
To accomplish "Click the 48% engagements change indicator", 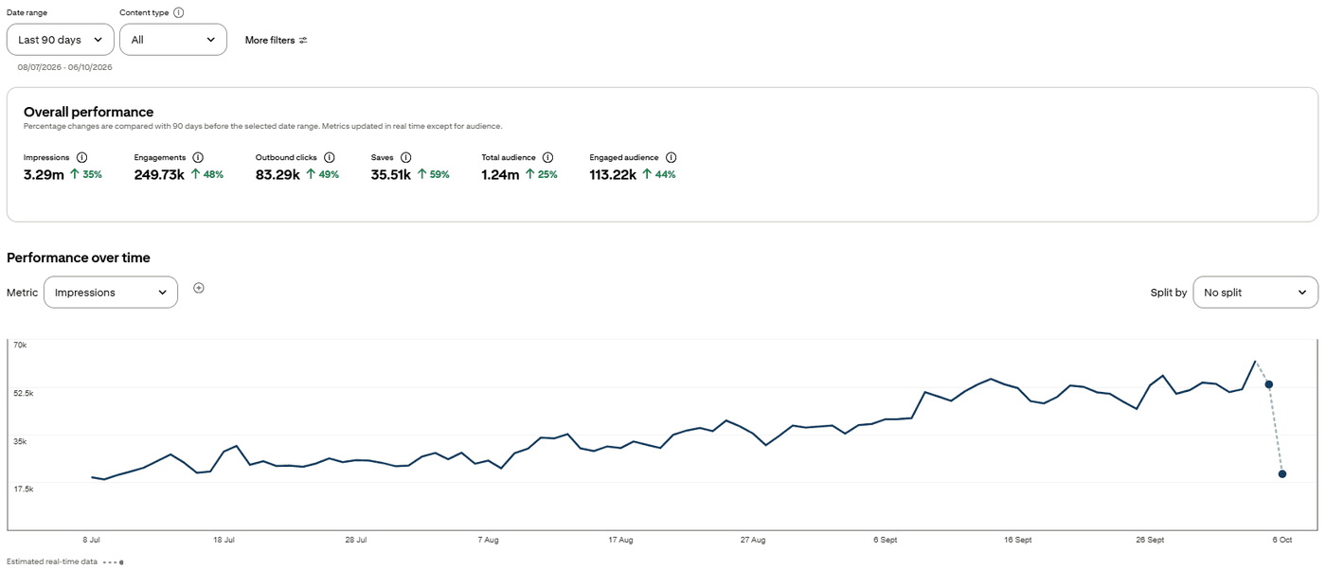I will coord(207,175).
